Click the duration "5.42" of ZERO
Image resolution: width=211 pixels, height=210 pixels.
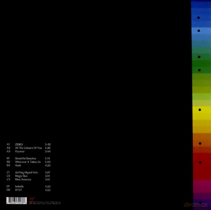[x=48, y=145]
